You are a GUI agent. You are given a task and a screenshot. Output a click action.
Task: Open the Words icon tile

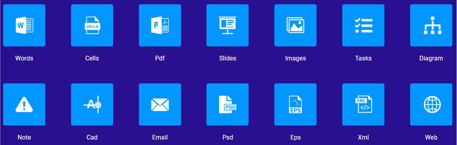(x=24, y=25)
